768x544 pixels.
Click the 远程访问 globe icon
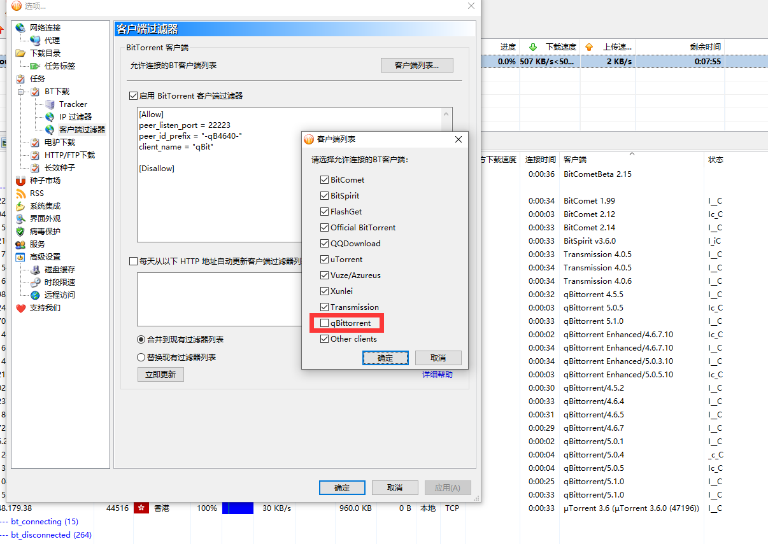tap(35, 295)
